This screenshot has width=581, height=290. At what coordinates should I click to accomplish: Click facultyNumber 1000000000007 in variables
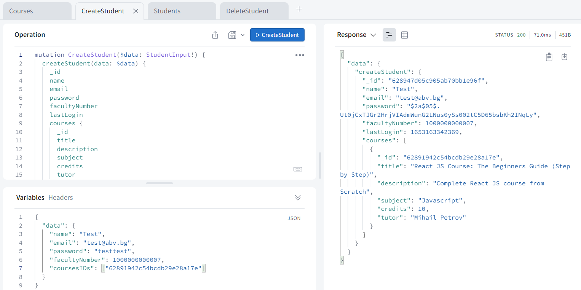pos(137,260)
